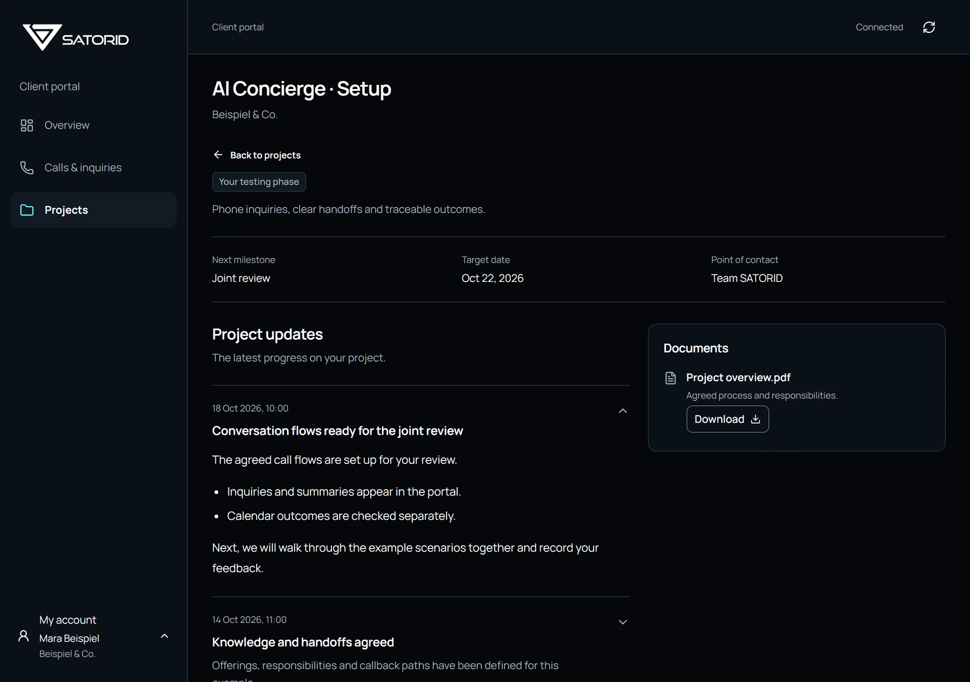
Task: Click Client portal breadcrumb in top bar
Action: click(237, 27)
